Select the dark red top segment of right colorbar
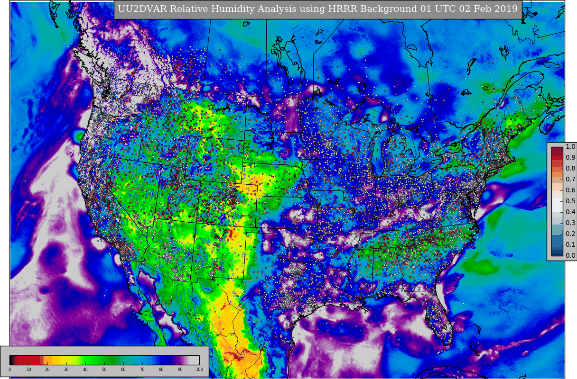This screenshot has width=577, height=379. [x=557, y=151]
